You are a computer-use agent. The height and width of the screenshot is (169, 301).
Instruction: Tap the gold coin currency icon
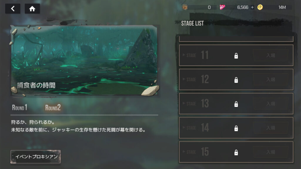pos(260,7)
